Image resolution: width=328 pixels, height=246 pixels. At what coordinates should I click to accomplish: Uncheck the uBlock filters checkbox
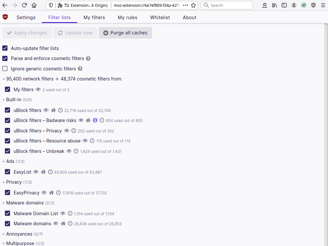(7, 110)
